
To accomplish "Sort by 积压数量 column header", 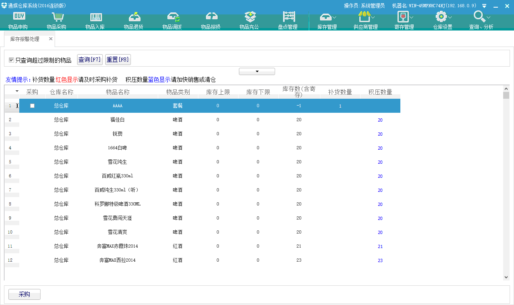I will (x=380, y=92).
